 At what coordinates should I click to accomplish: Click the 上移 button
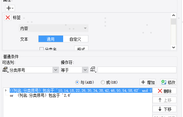tap(165, 100)
